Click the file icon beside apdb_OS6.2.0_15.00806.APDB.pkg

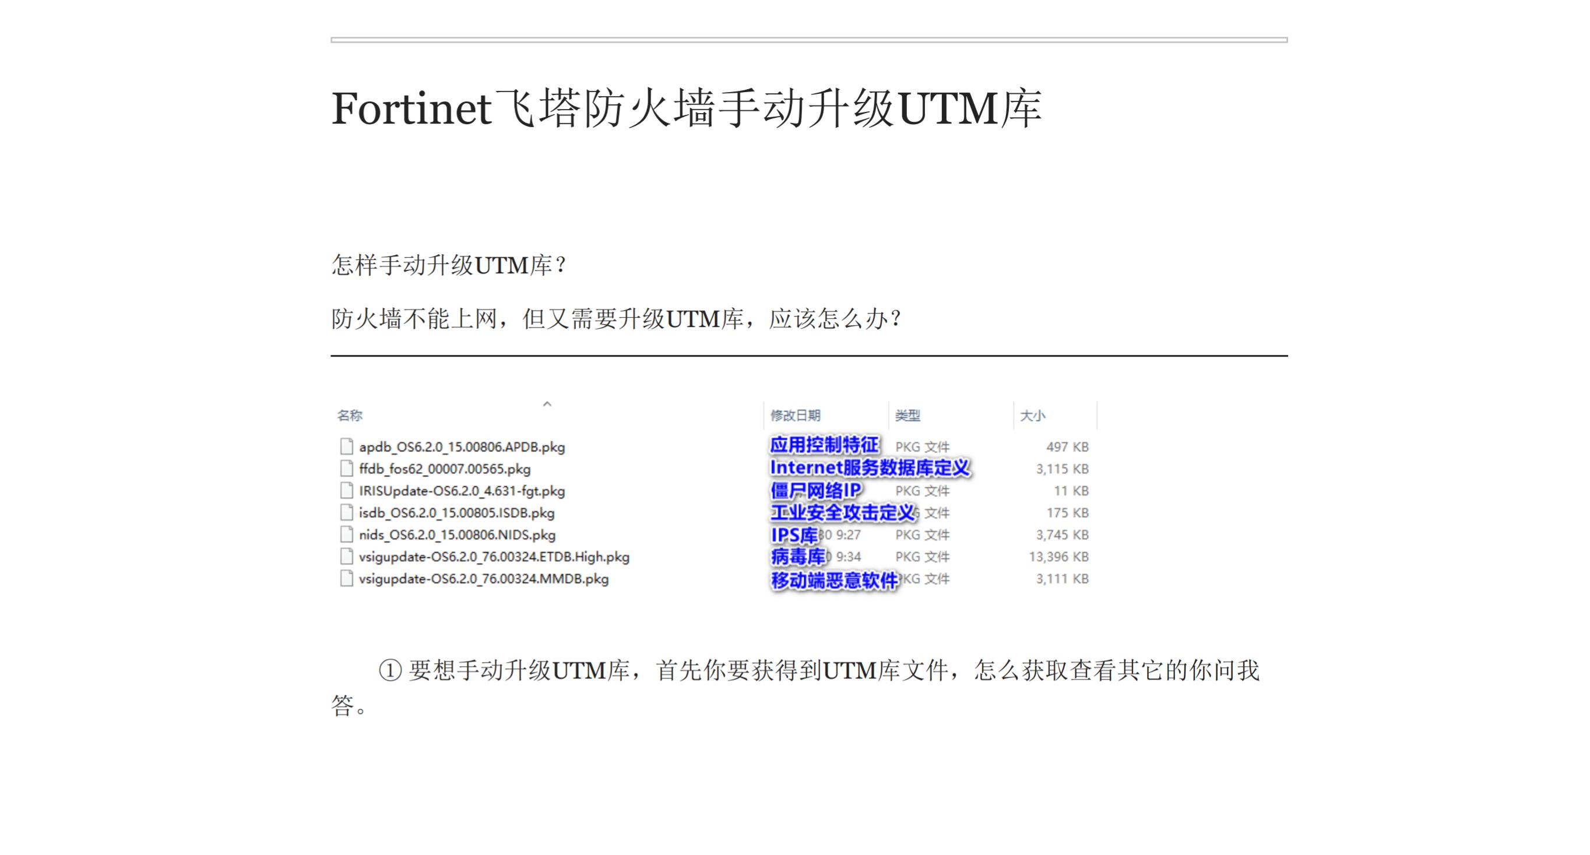point(346,446)
